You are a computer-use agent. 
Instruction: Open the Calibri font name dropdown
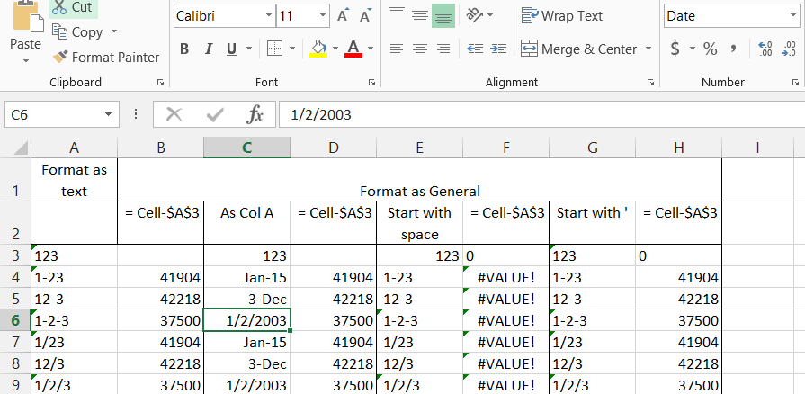point(269,16)
